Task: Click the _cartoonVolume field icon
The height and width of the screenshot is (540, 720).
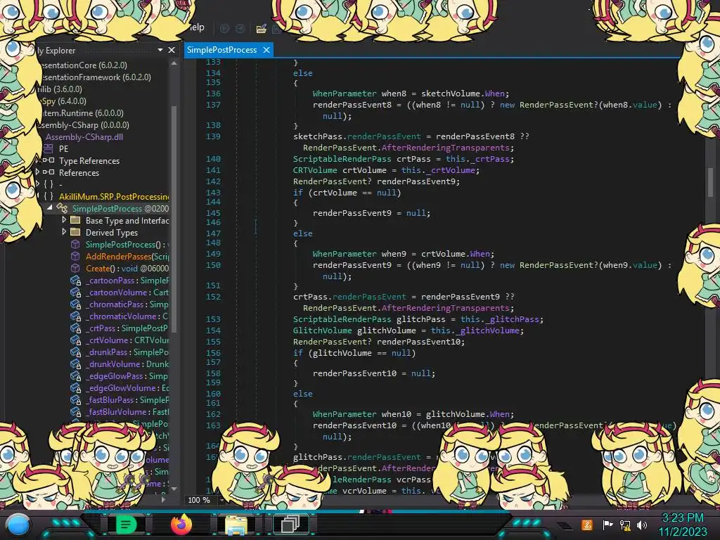Action: (75, 292)
